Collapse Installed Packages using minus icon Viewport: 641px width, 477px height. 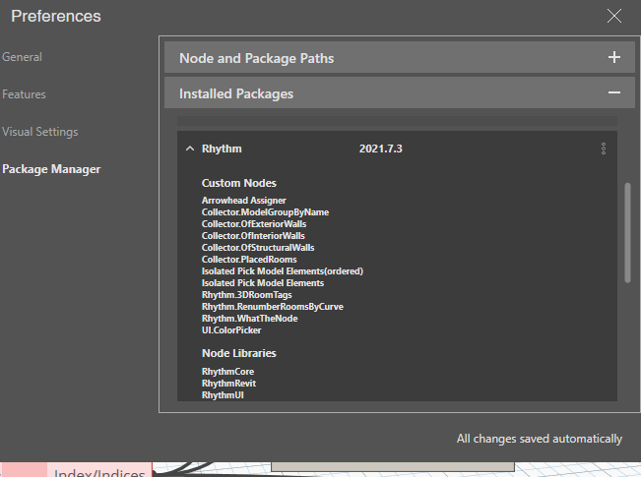coord(614,92)
